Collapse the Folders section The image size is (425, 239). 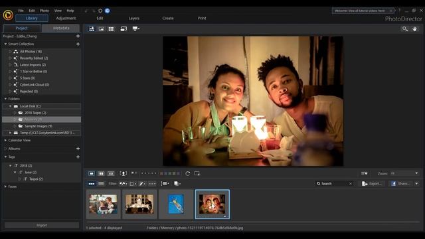coord(5,99)
